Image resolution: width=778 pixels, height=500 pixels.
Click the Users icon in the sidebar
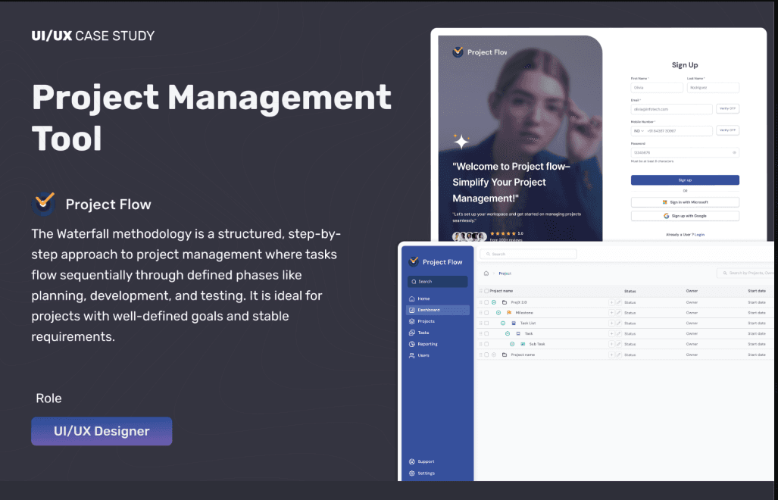411,355
